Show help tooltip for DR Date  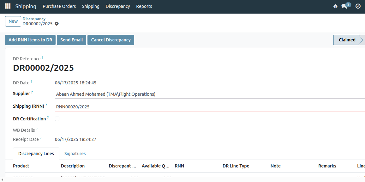pos(32,81)
